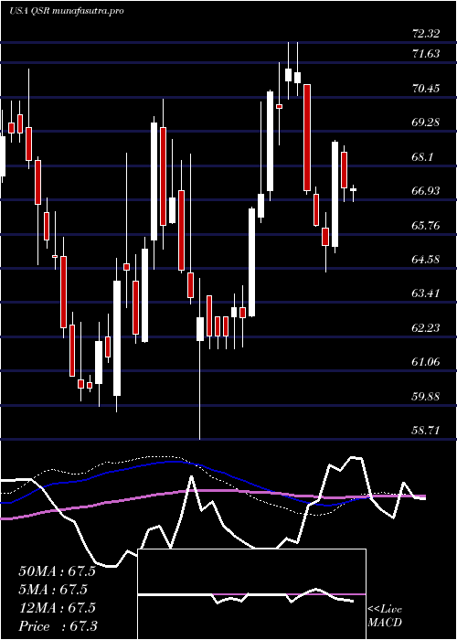Click the 70.45 price axis label

pyautogui.click(x=426, y=88)
